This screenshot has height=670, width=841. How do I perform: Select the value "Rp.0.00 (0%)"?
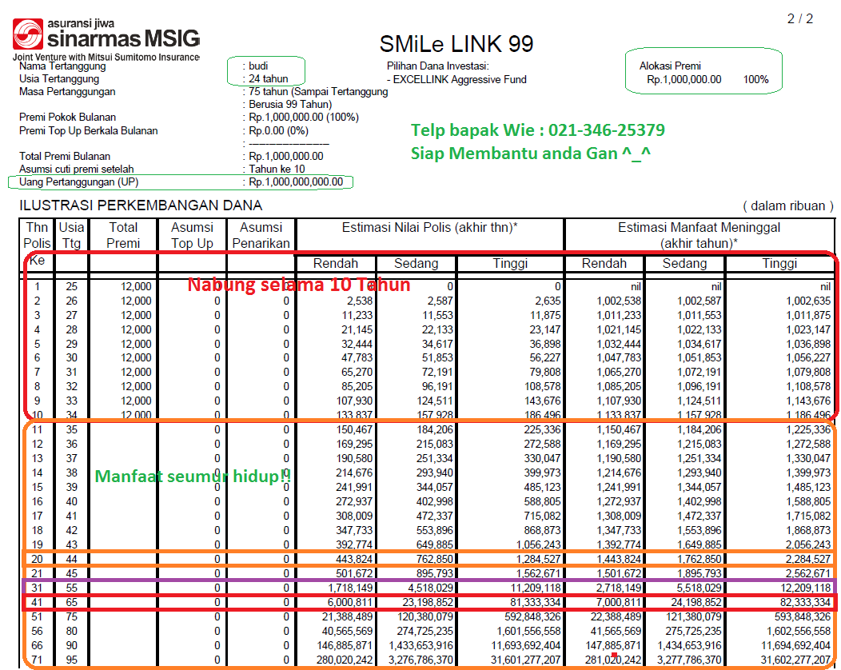[x=278, y=130]
